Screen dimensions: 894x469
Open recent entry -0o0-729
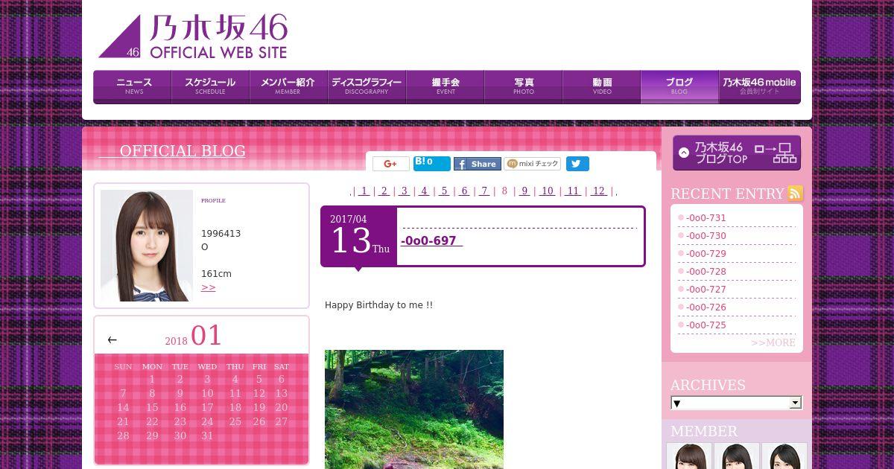(x=706, y=254)
